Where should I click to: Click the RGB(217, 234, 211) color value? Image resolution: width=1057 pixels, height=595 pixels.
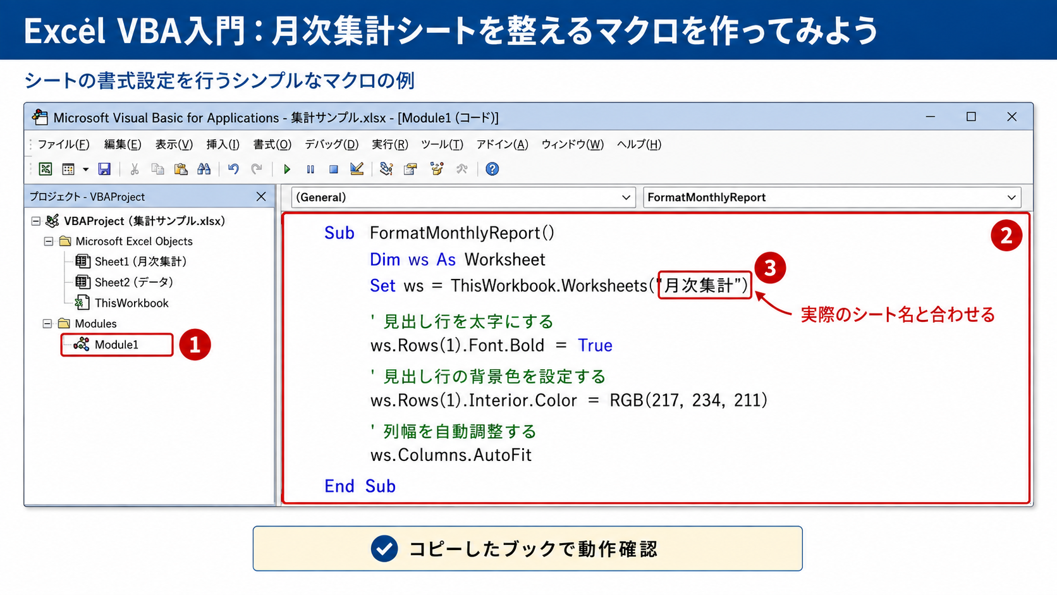(x=688, y=400)
